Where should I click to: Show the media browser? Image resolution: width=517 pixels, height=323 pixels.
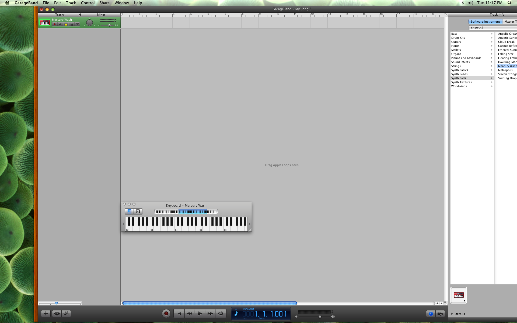tap(441, 314)
